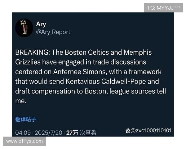Click the 04:09 post timestamp
Screen dimensions: 186x149
23,133
